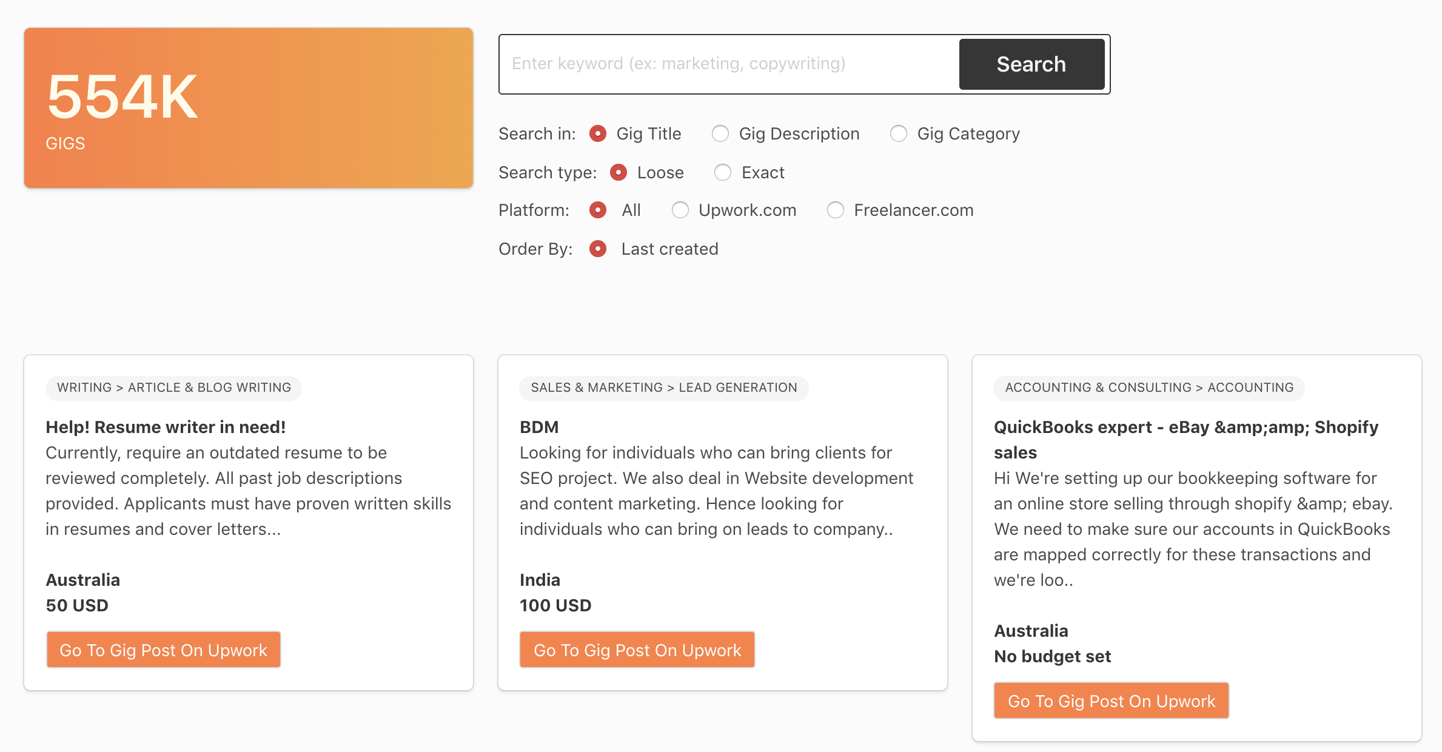Switch search type to Exact
This screenshot has height=752, width=1442.
(723, 173)
